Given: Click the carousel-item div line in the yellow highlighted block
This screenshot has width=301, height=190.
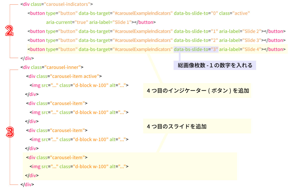Looking at the screenshot, I should [x=57, y=157].
